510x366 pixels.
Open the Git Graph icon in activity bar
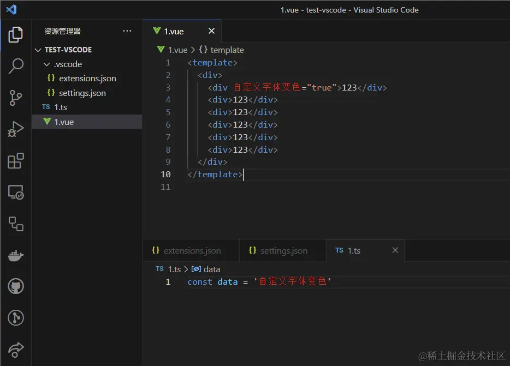(x=15, y=318)
